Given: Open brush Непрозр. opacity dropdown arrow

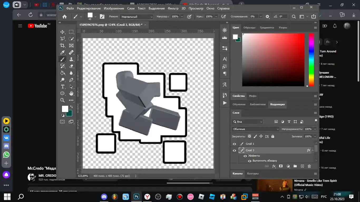Looking at the screenshot, I should pos(182,16).
